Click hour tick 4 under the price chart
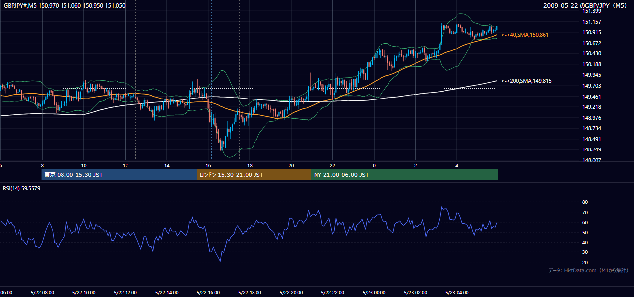The width and height of the screenshot is (634, 297). click(x=457, y=165)
